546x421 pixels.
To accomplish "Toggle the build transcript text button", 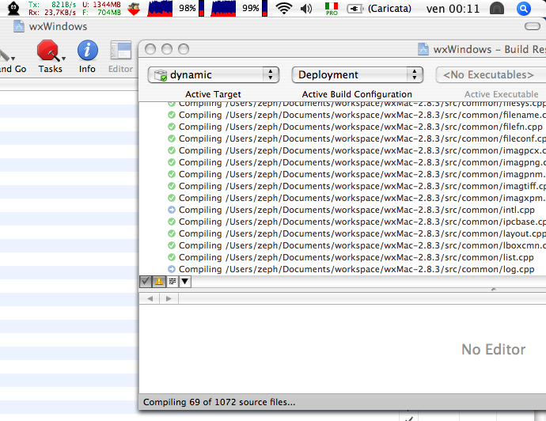I will [x=172, y=282].
